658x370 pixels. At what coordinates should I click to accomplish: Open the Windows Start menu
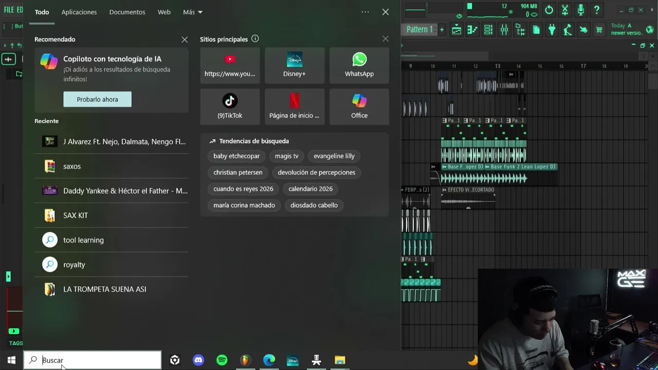click(x=11, y=360)
